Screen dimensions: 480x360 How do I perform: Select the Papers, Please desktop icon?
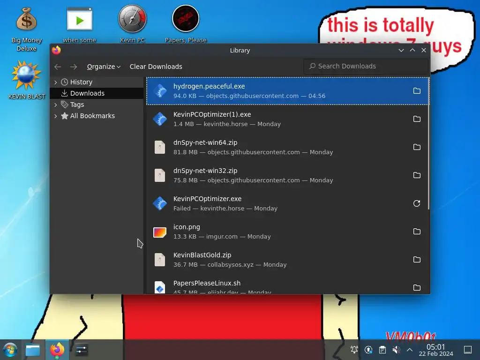point(186,24)
